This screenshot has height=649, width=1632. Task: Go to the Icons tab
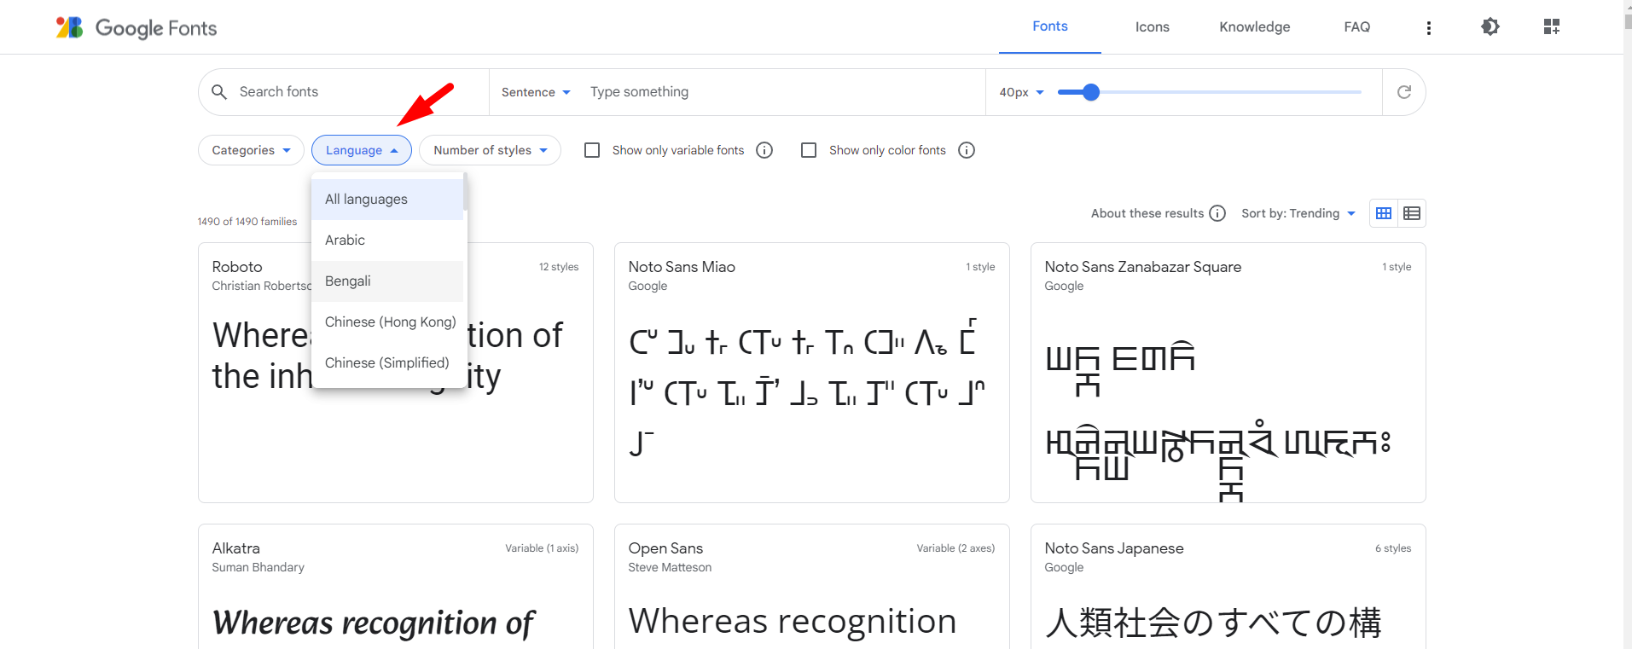pyautogui.click(x=1153, y=27)
